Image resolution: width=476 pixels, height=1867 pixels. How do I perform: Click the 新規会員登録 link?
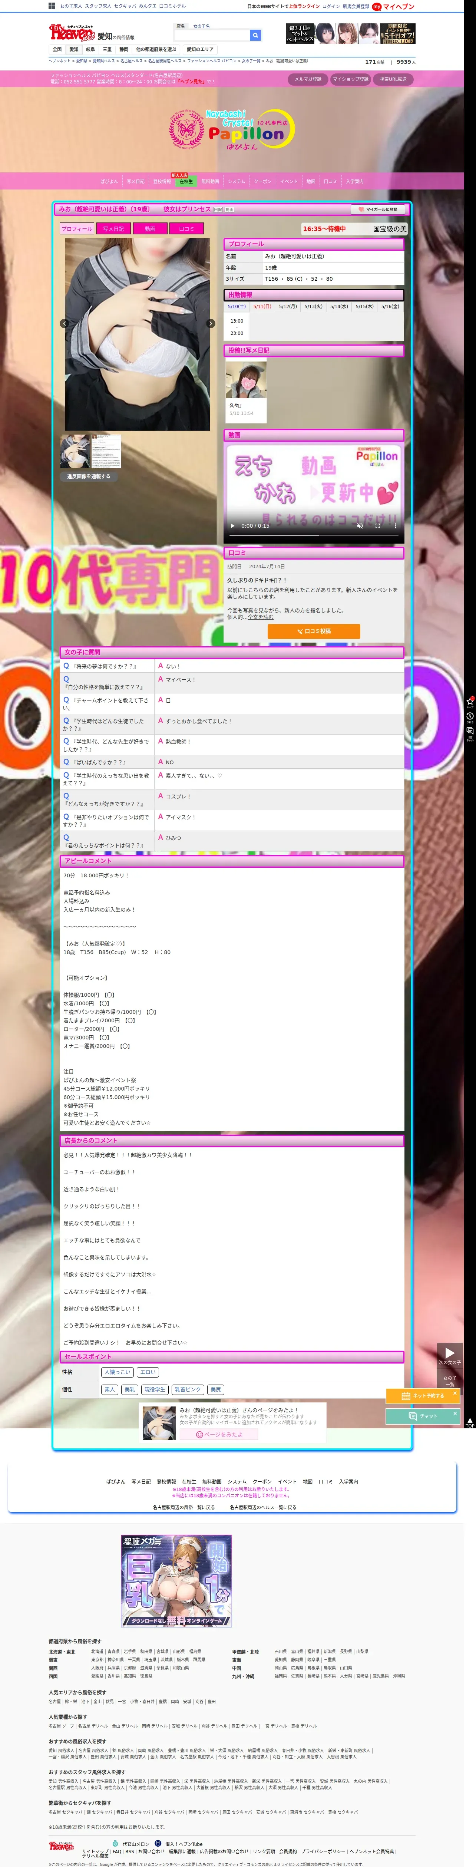pos(356,7)
